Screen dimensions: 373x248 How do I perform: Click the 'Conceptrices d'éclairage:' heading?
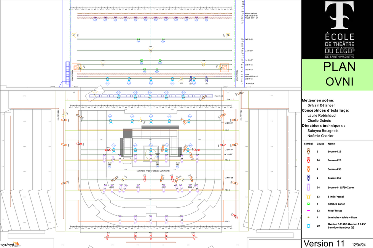[x=326, y=110]
